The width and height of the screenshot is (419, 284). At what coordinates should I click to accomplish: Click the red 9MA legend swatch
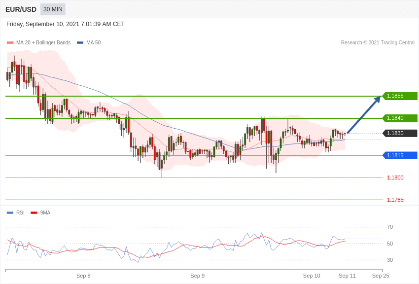(x=34, y=213)
